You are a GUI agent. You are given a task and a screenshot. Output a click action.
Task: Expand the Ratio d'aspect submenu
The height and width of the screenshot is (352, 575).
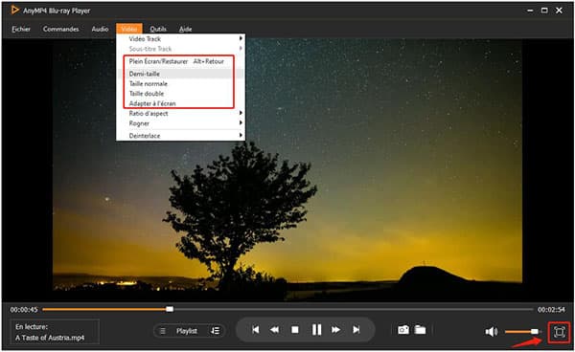click(x=180, y=114)
